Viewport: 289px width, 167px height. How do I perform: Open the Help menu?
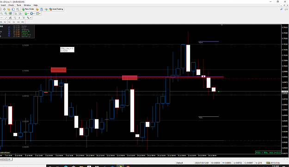coord(36,5)
